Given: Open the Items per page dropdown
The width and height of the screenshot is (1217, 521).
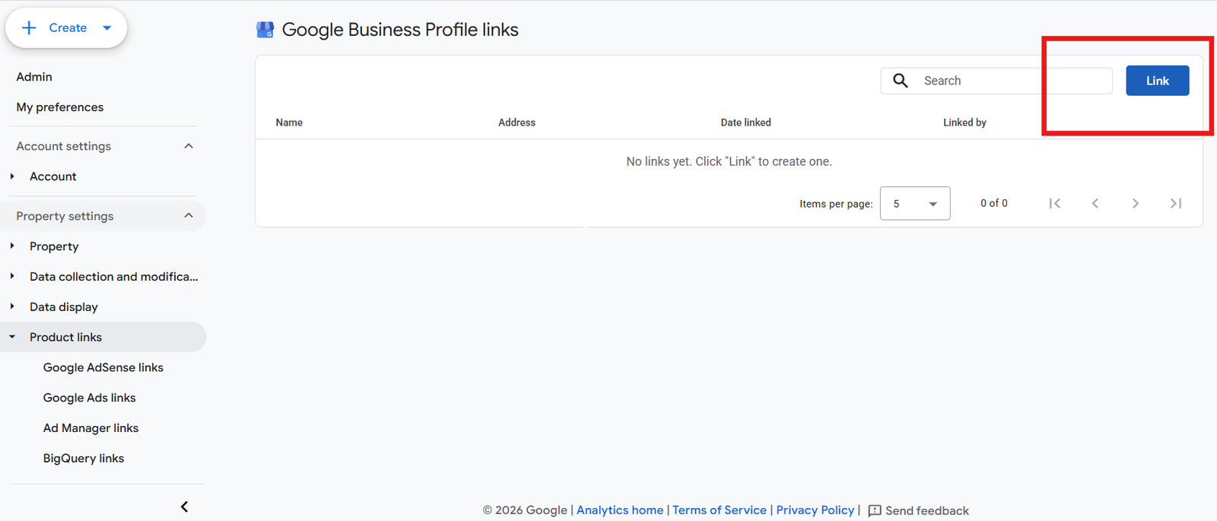Looking at the screenshot, I should pyautogui.click(x=915, y=203).
